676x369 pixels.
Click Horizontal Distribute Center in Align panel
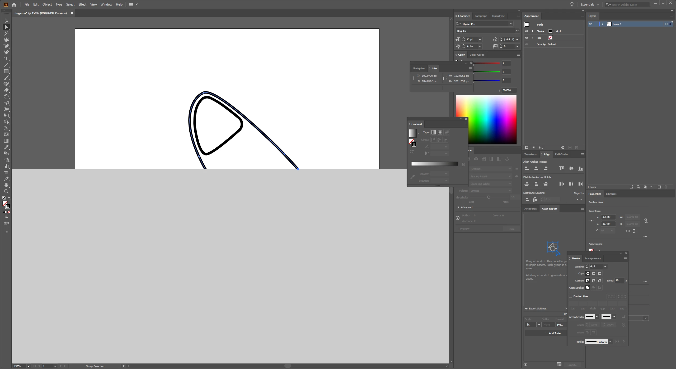[x=571, y=184]
